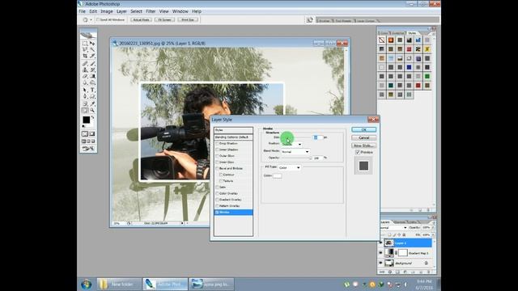Screen dimensions: 518x291
Task: Select the Notes tool
Action: pyautogui.click(x=85, y=103)
